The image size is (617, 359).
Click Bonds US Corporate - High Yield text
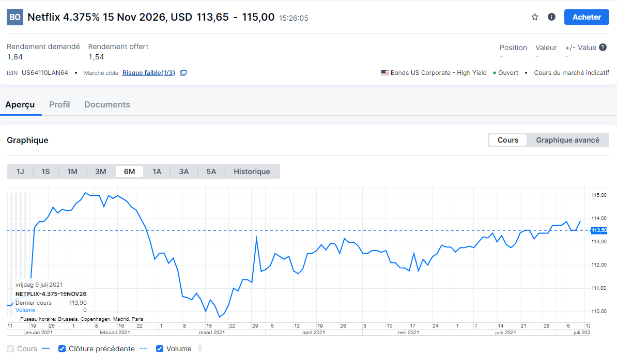438,73
